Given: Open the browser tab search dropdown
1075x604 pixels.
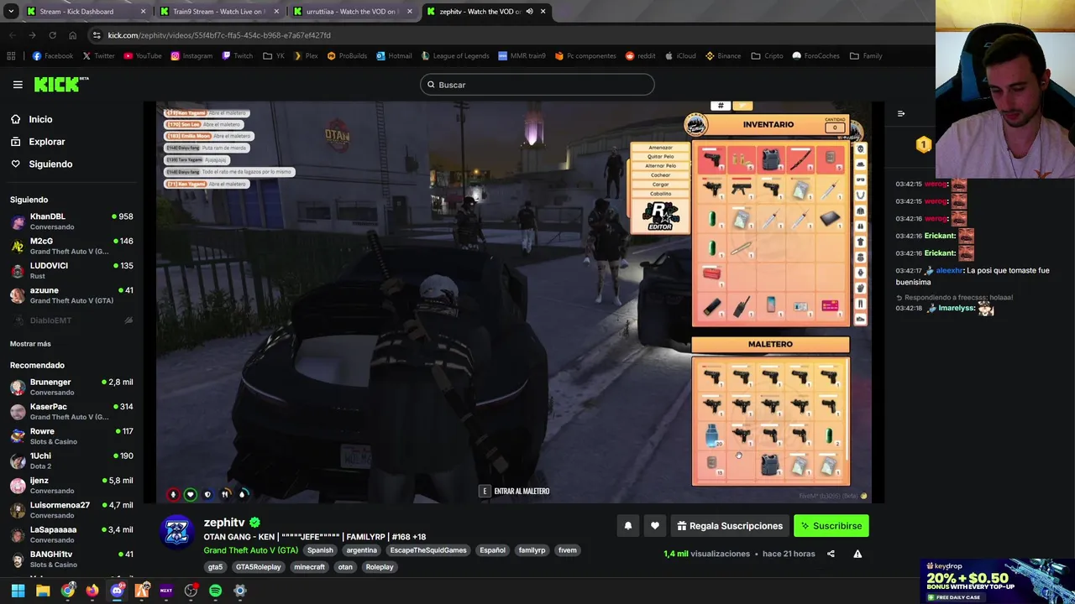Looking at the screenshot, I should (11, 12).
